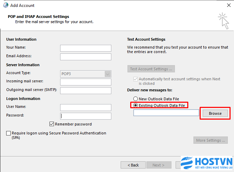Screen dimensions: 234x172
Task: Click the "Test Account Settings" heading text
Action: coord(146,39)
